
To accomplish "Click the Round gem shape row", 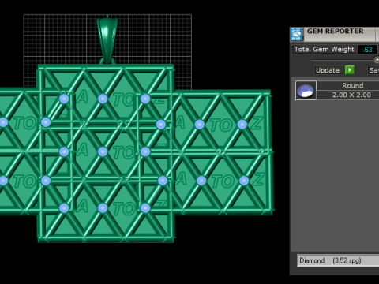I will pos(347,85).
